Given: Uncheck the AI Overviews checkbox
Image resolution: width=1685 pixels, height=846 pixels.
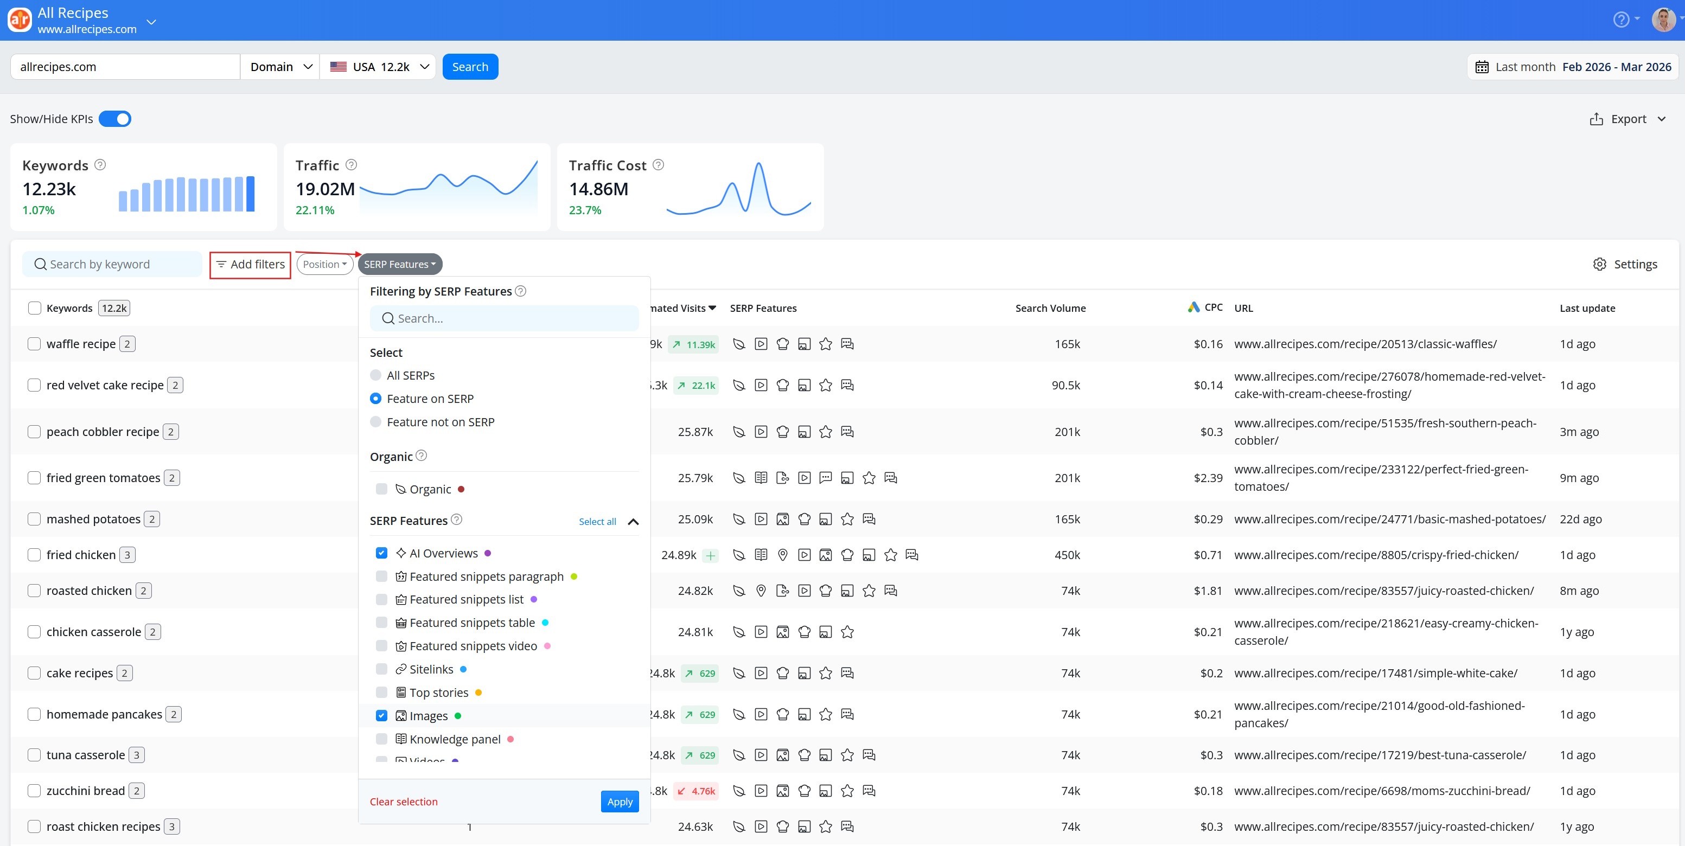Looking at the screenshot, I should (381, 553).
